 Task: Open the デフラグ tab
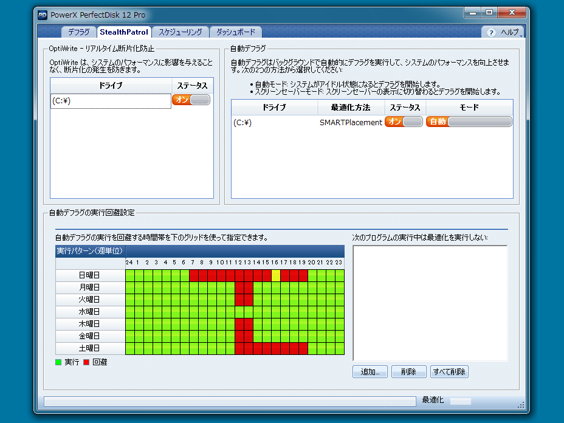coord(78,32)
